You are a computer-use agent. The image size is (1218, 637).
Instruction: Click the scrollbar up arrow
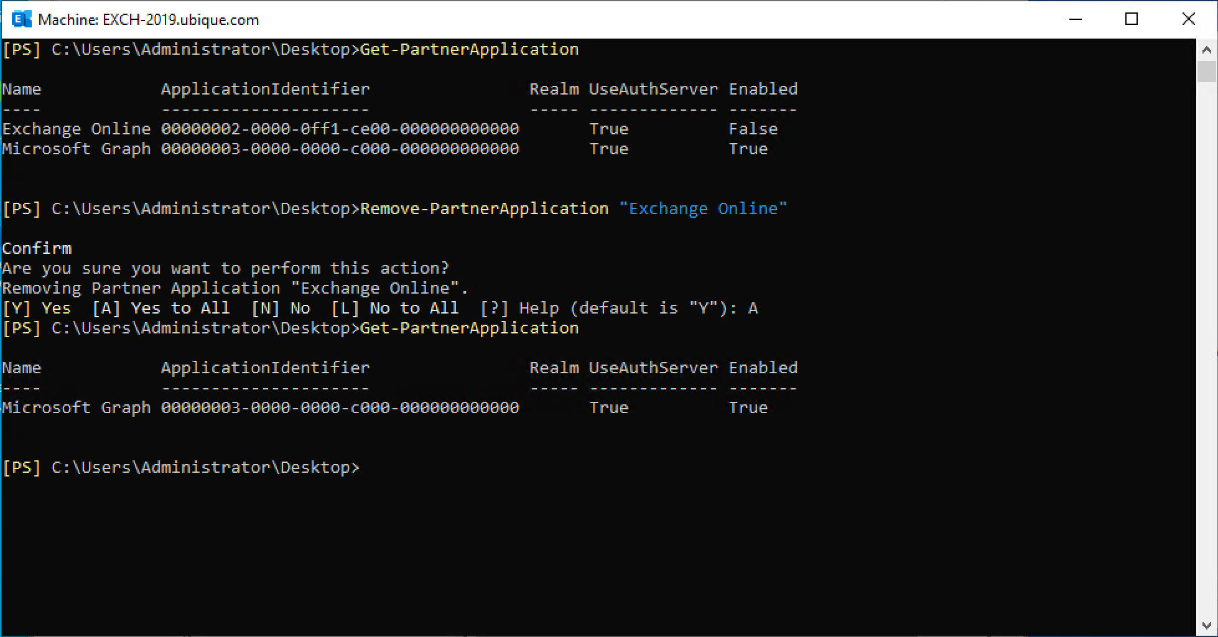[x=1206, y=50]
